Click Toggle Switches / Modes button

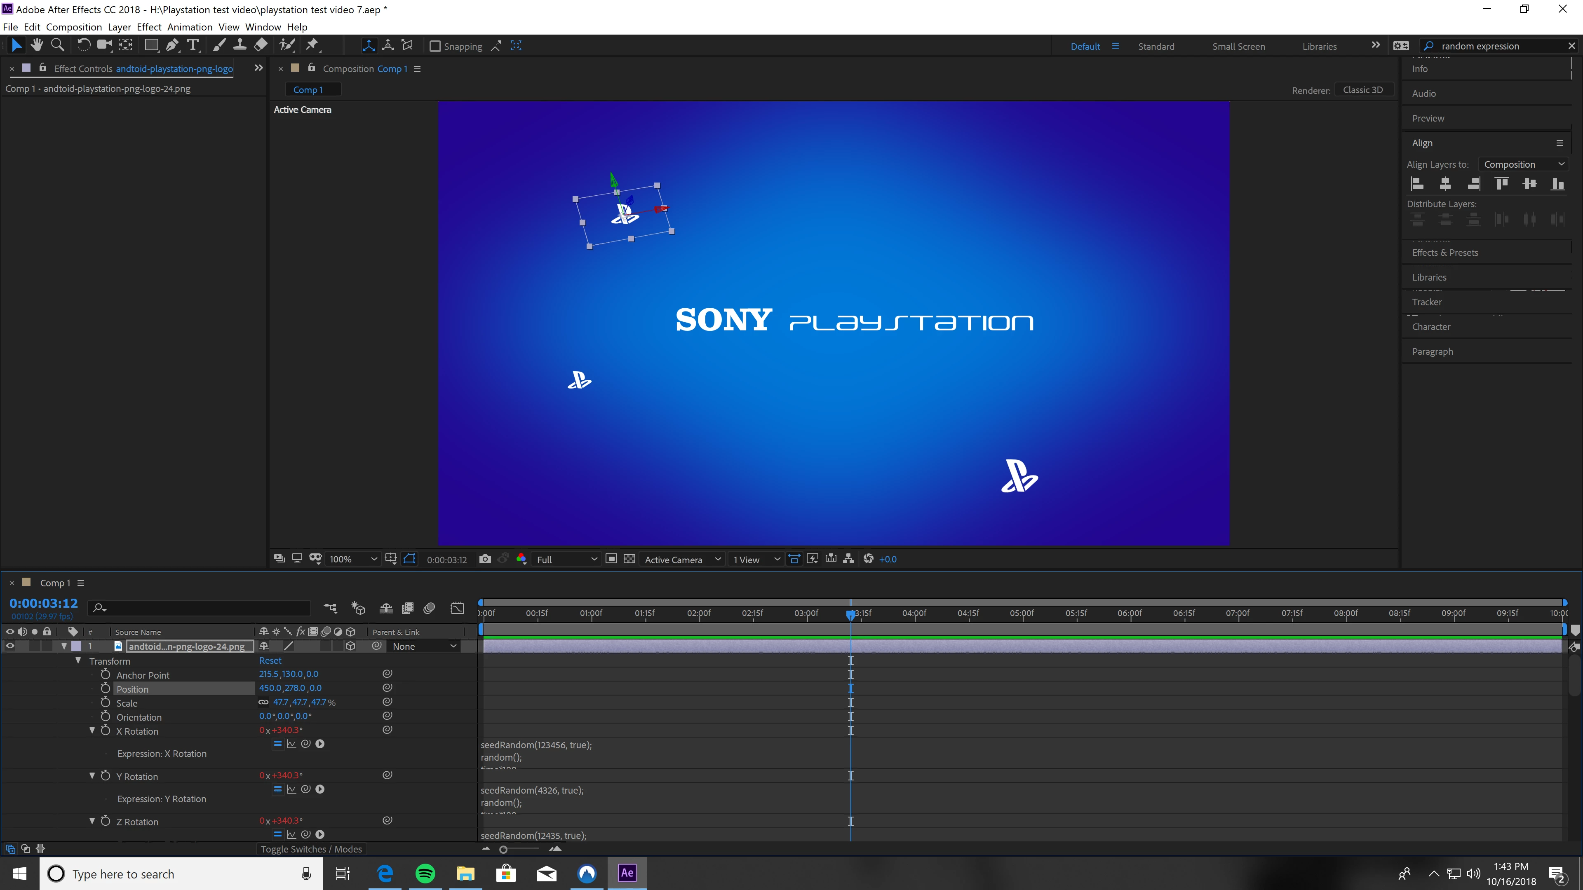click(x=311, y=849)
